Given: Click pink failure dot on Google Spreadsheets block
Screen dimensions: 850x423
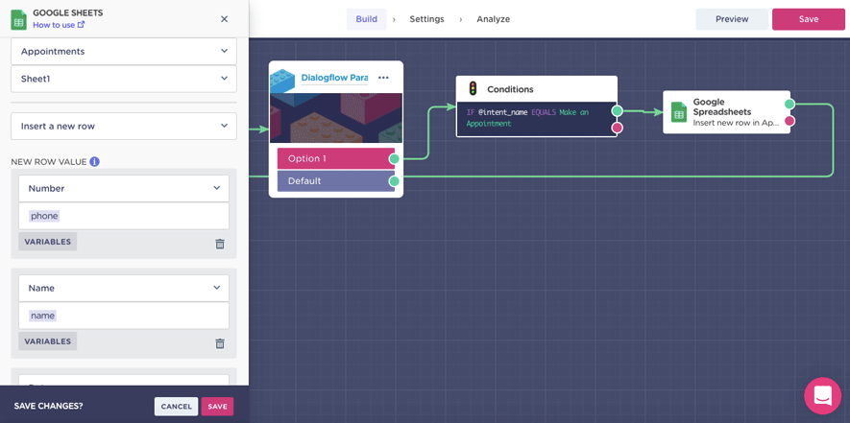Looking at the screenshot, I should 789,121.
